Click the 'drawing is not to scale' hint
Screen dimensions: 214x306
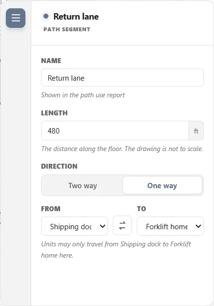click(122, 149)
